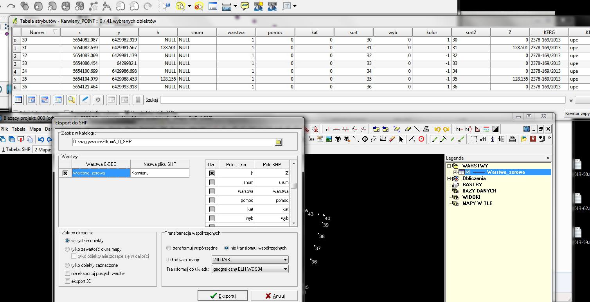Click into the Szukaj search field
This screenshot has height=302, width=590.
tap(363, 100)
